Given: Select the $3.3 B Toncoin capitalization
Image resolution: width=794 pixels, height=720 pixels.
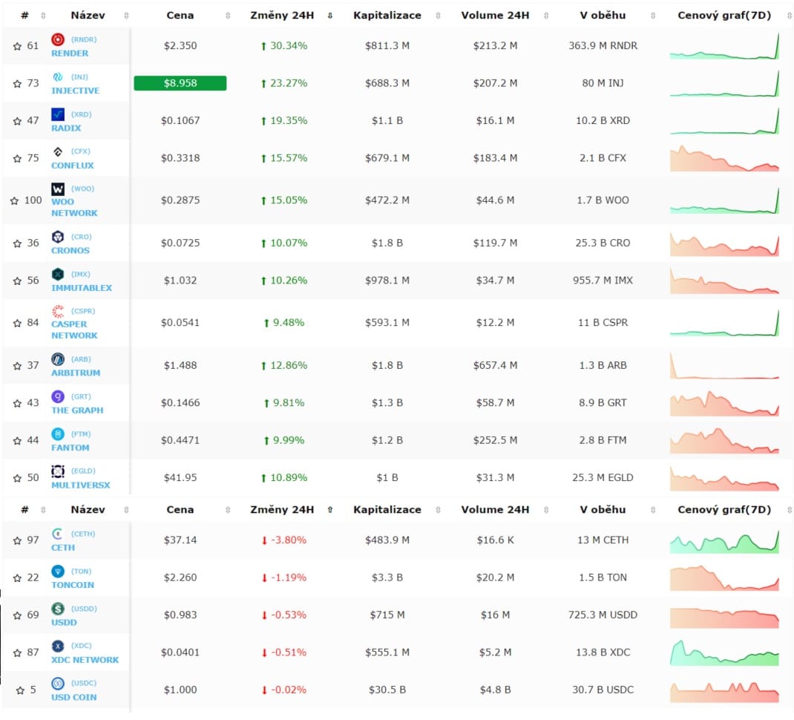Looking at the screenshot, I should click(387, 577).
